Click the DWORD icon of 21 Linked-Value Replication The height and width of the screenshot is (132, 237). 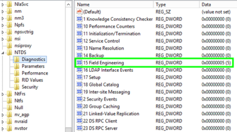click(79, 114)
